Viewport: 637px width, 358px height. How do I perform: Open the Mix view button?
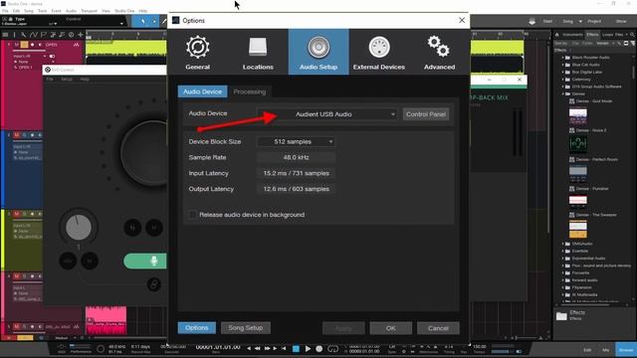[x=606, y=350]
